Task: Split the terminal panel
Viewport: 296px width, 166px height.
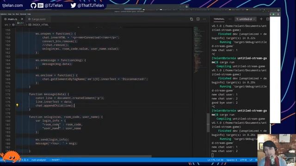Action: (268, 19)
